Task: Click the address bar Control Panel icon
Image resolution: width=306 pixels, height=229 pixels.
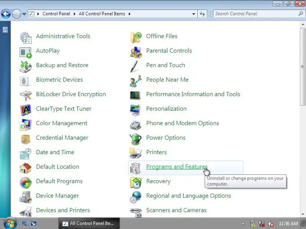Action: [31, 14]
